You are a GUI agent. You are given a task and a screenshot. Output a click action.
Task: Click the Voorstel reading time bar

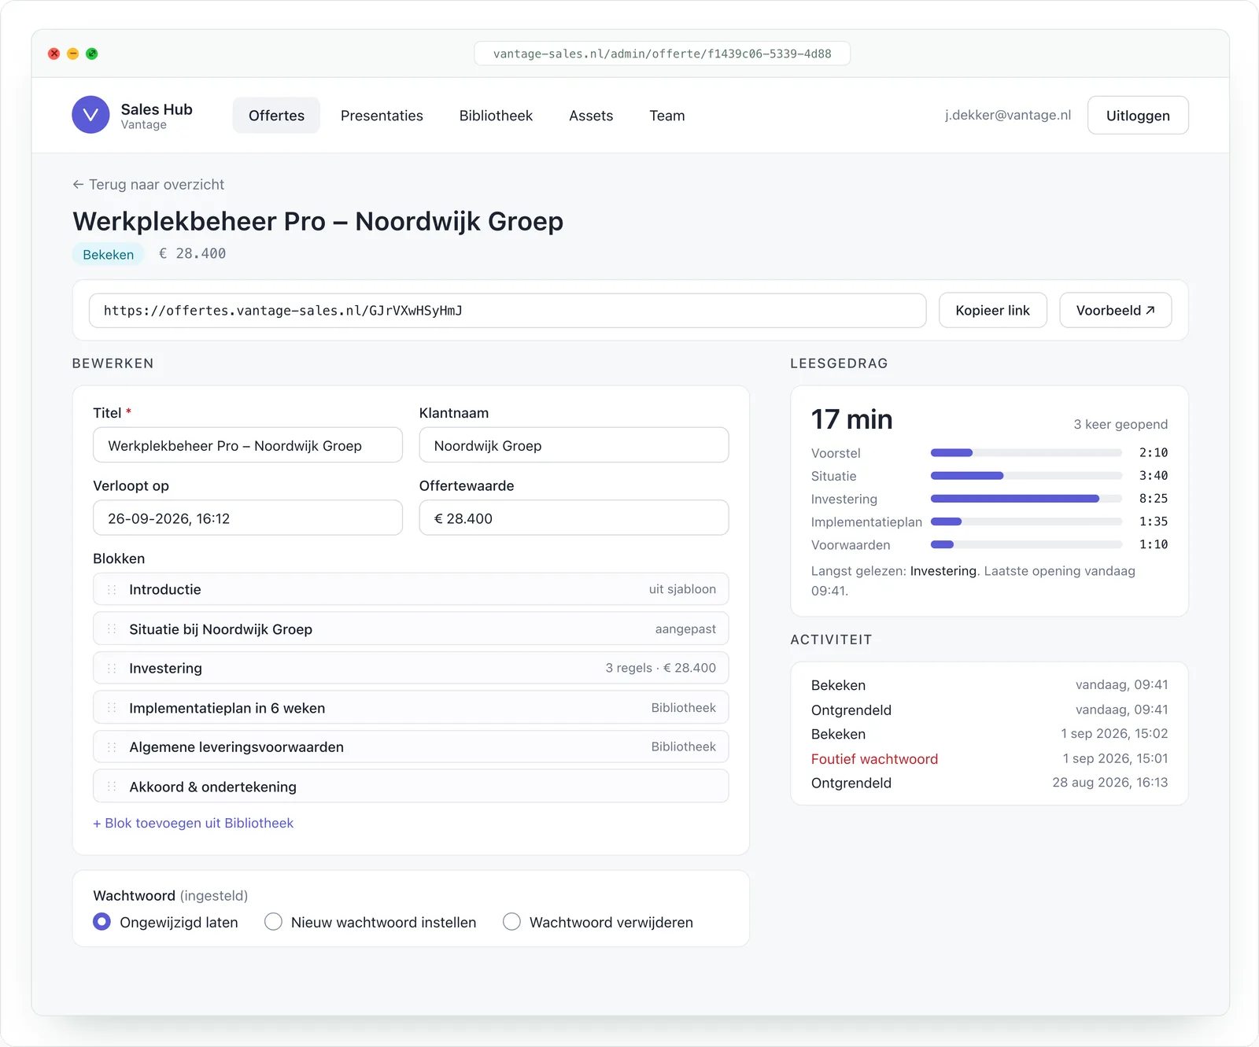coord(1026,453)
